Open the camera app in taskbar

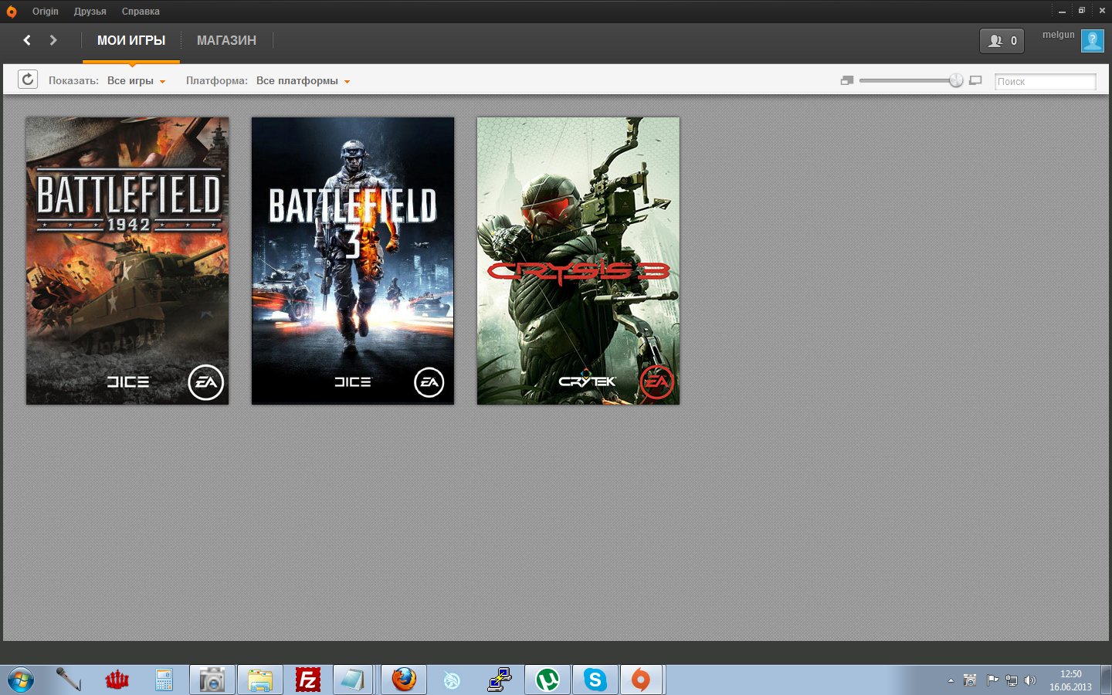pos(212,680)
